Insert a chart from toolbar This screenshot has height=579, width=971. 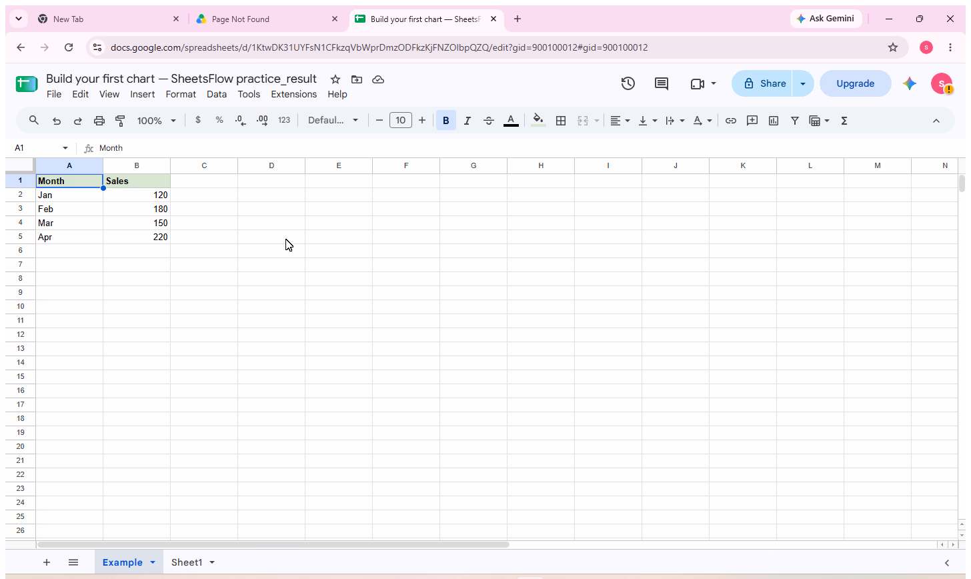coord(774,121)
